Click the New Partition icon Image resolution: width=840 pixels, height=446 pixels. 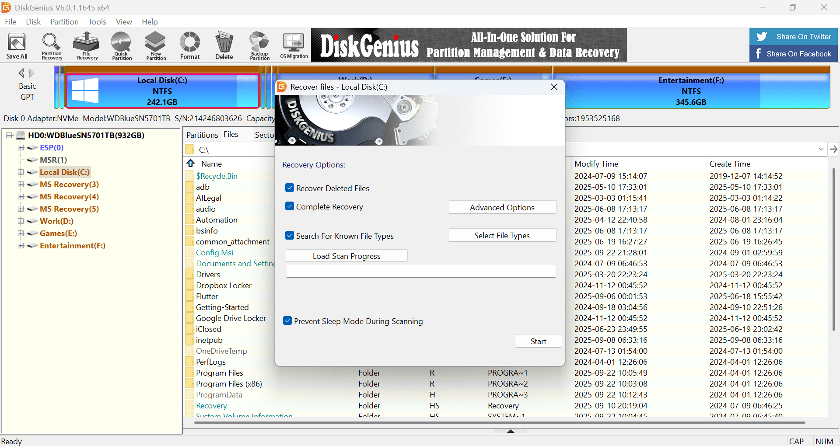[x=156, y=45]
